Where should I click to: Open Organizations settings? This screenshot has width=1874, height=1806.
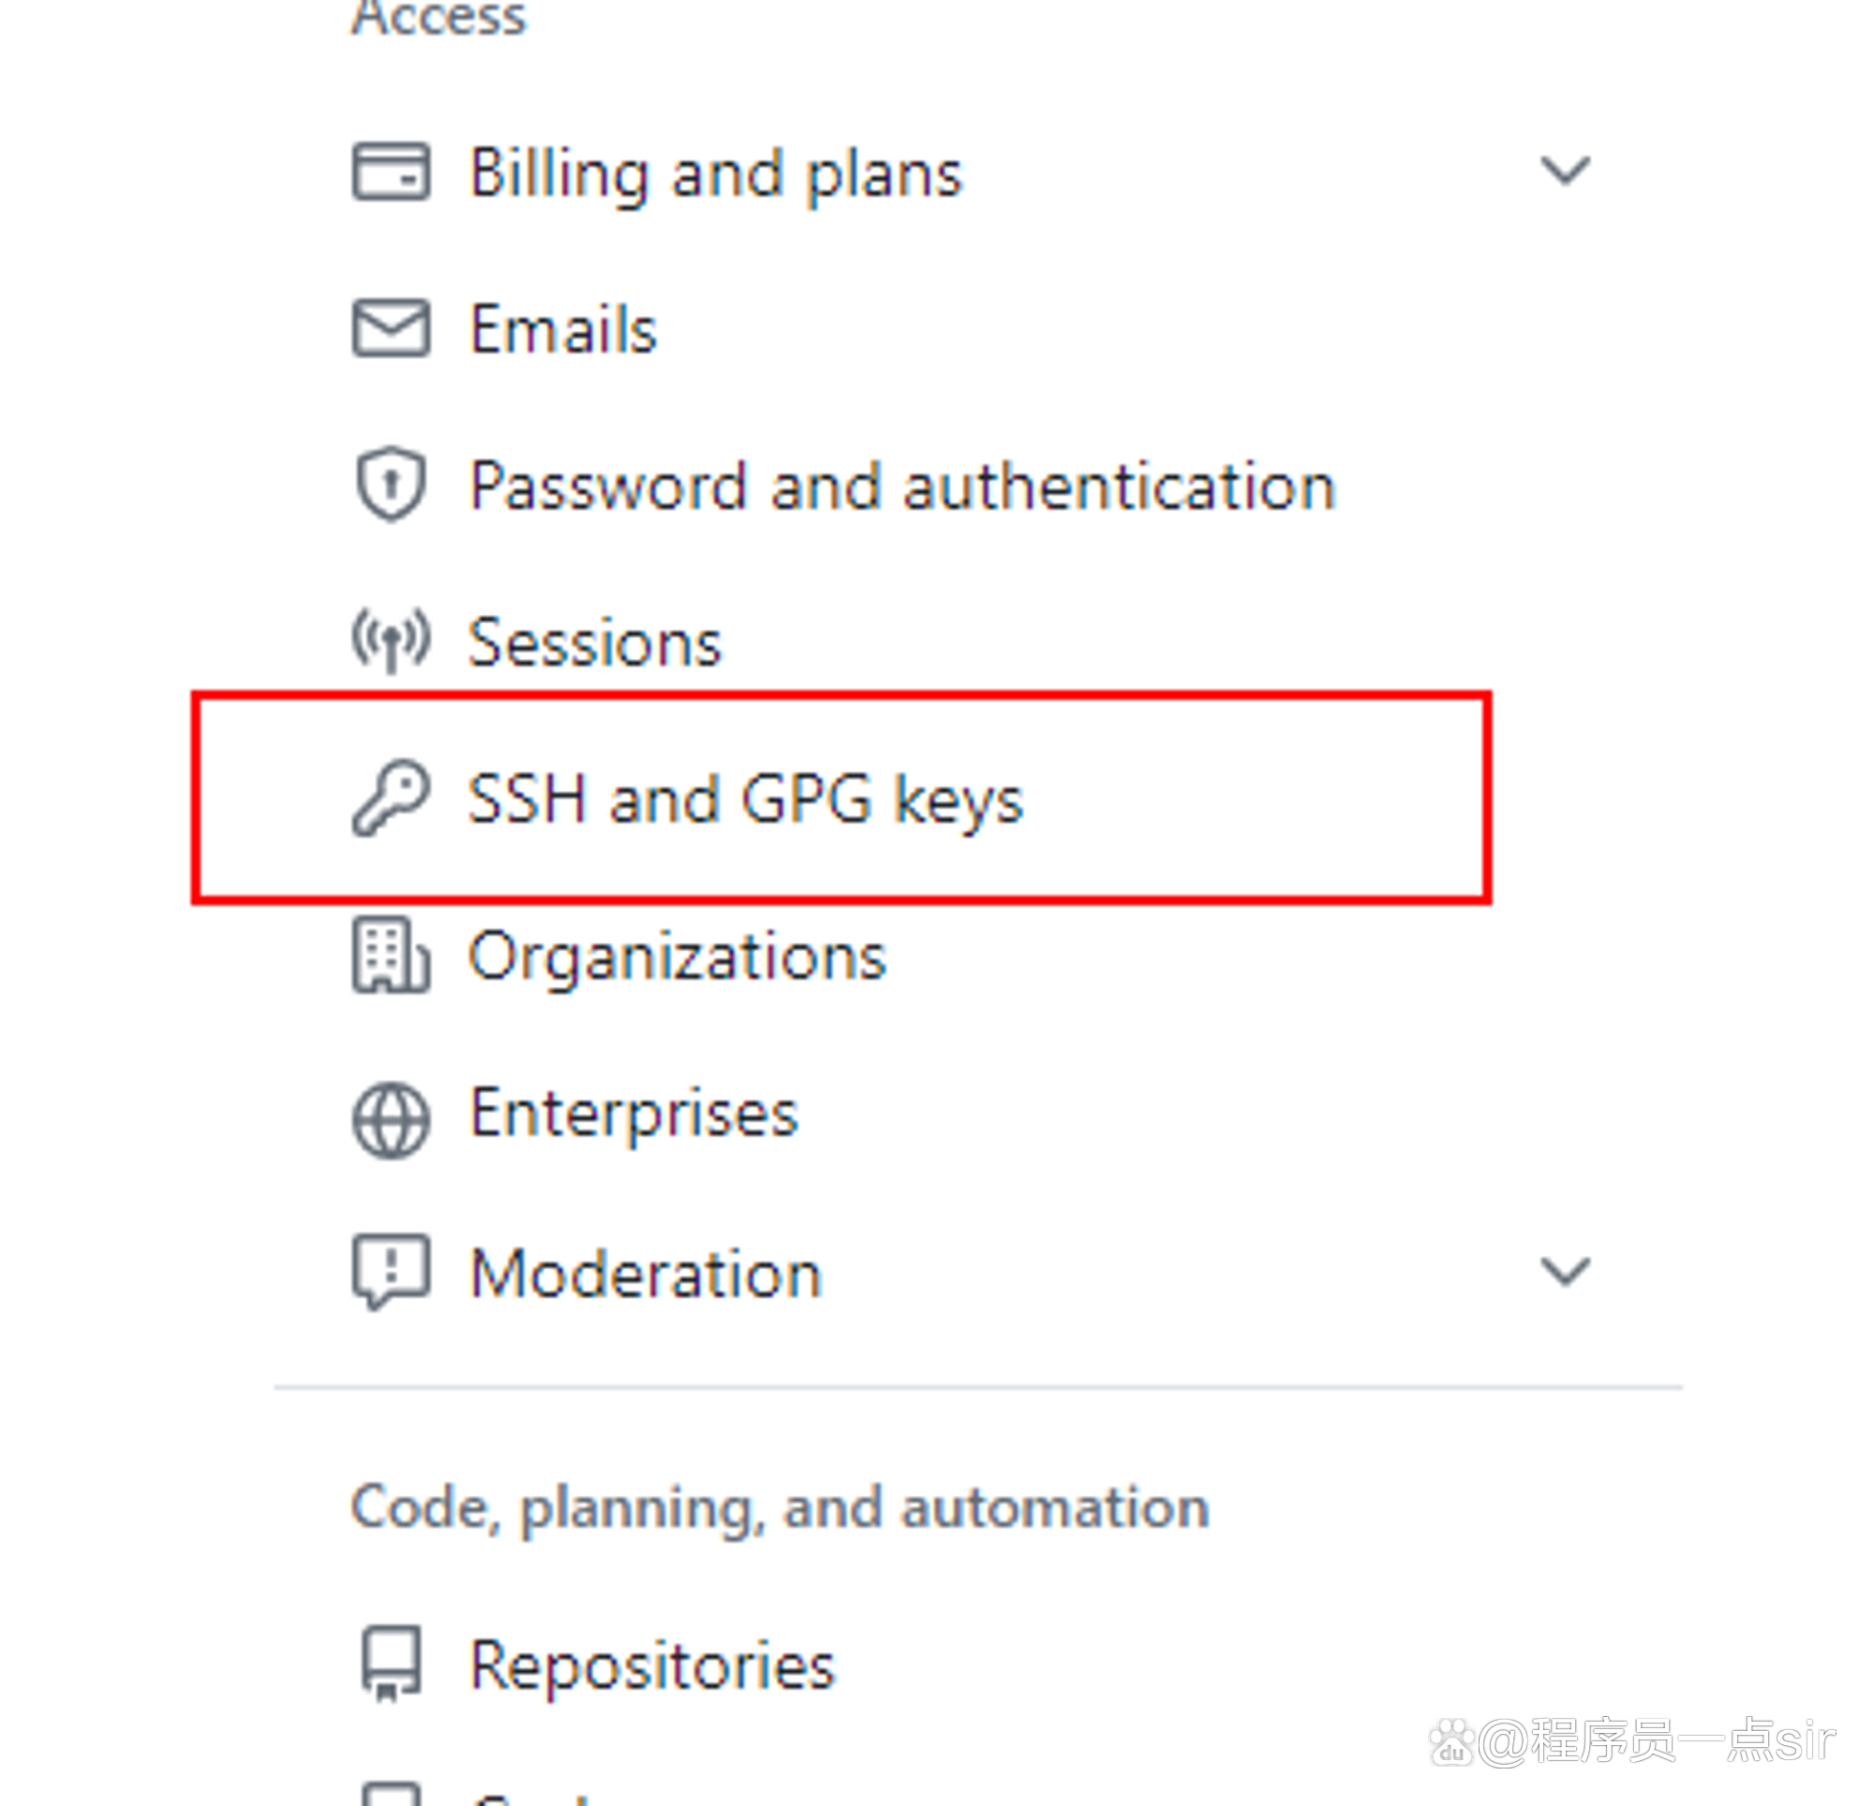(677, 957)
